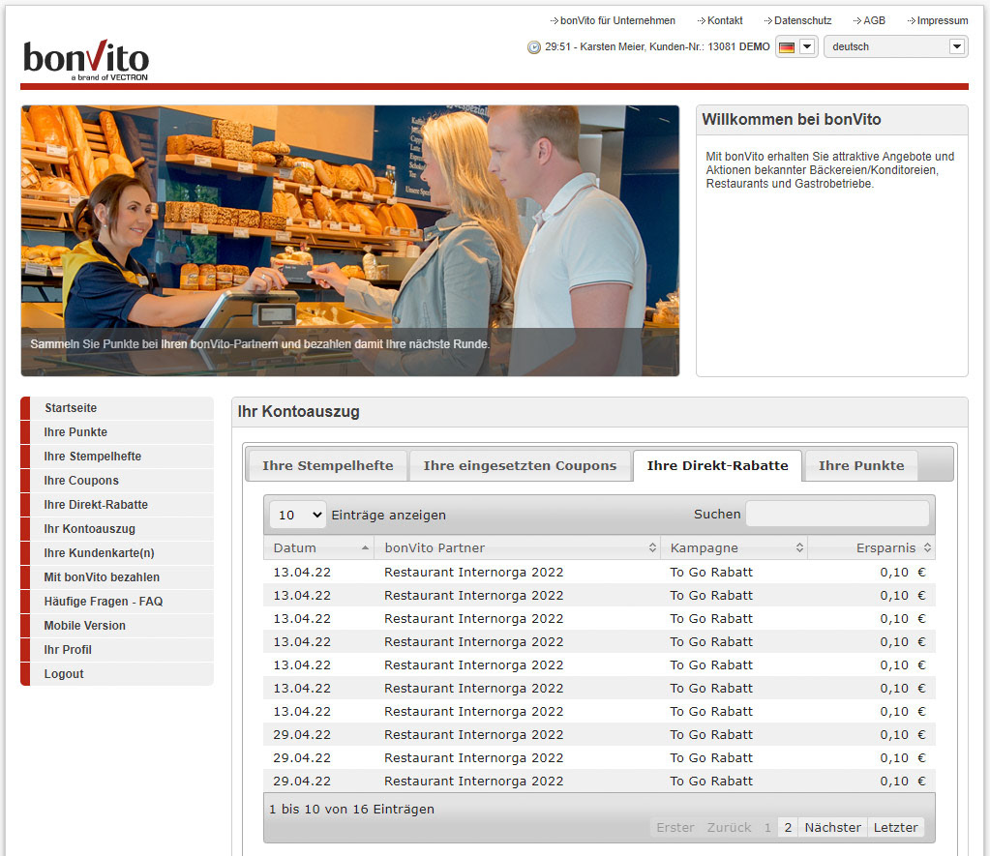
Task: Open Ihr Profil in sidebar
Action: pyautogui.click(x=117, y=650)
